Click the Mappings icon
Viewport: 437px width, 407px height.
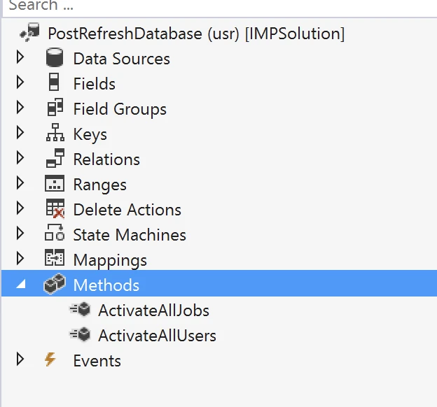[x=55, y=260]
